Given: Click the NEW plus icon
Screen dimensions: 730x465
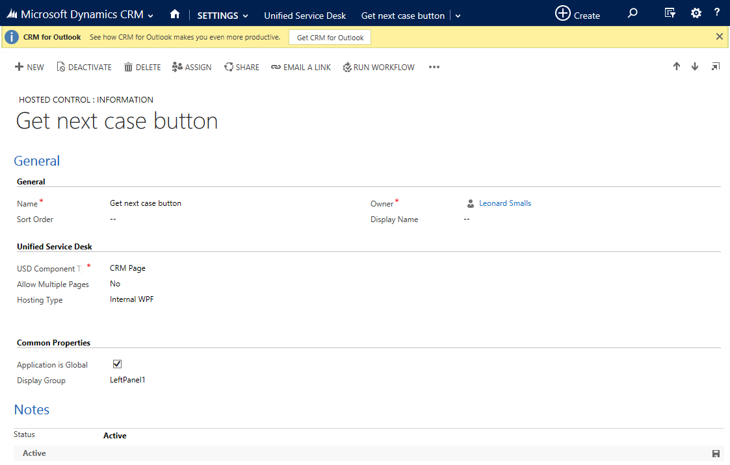Looking at the screenshot, I should click(19, 67).
